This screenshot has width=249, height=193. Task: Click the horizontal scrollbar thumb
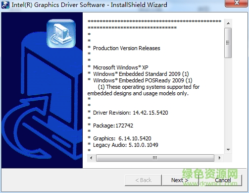(x=155, y=158)
